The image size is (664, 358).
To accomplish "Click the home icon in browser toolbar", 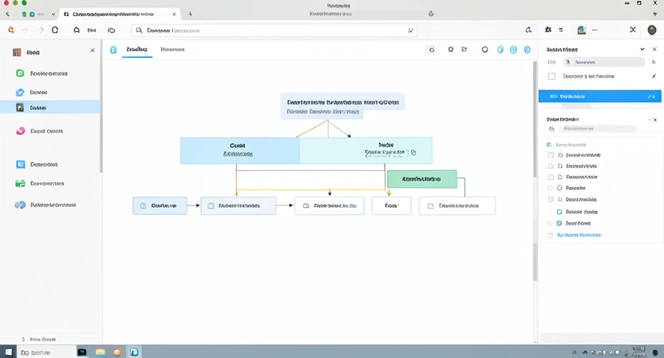I will click(77, 30).
